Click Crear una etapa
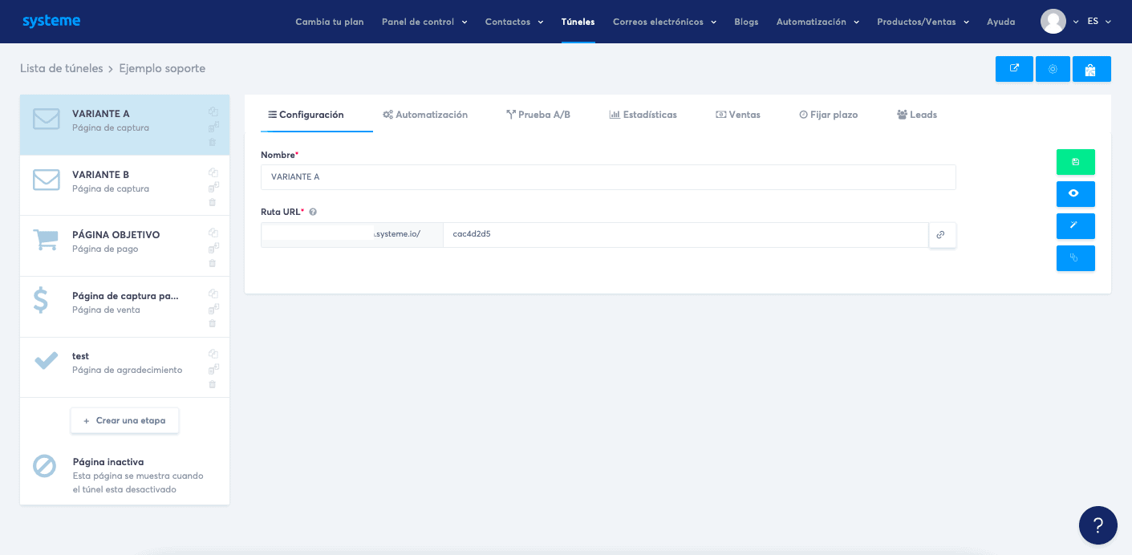The height and width of the screenshot is (555, 1132). 124,419
